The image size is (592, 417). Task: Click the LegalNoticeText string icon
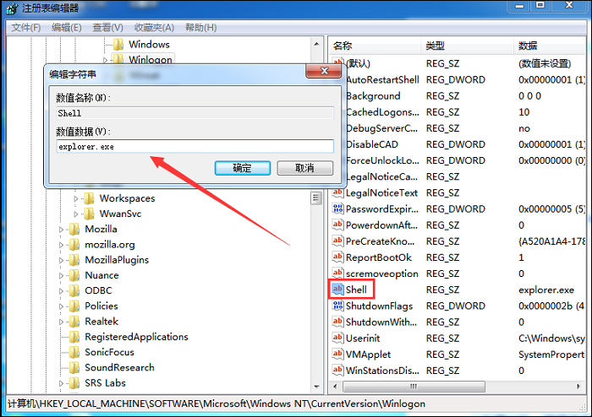click(338, 192)
